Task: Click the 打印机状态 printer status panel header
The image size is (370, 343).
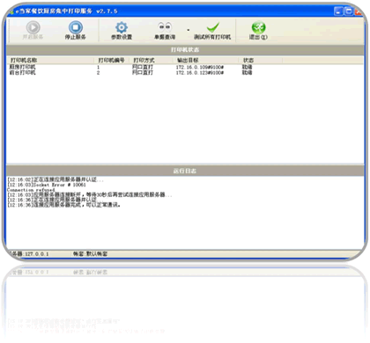Action: click(185, 50)
